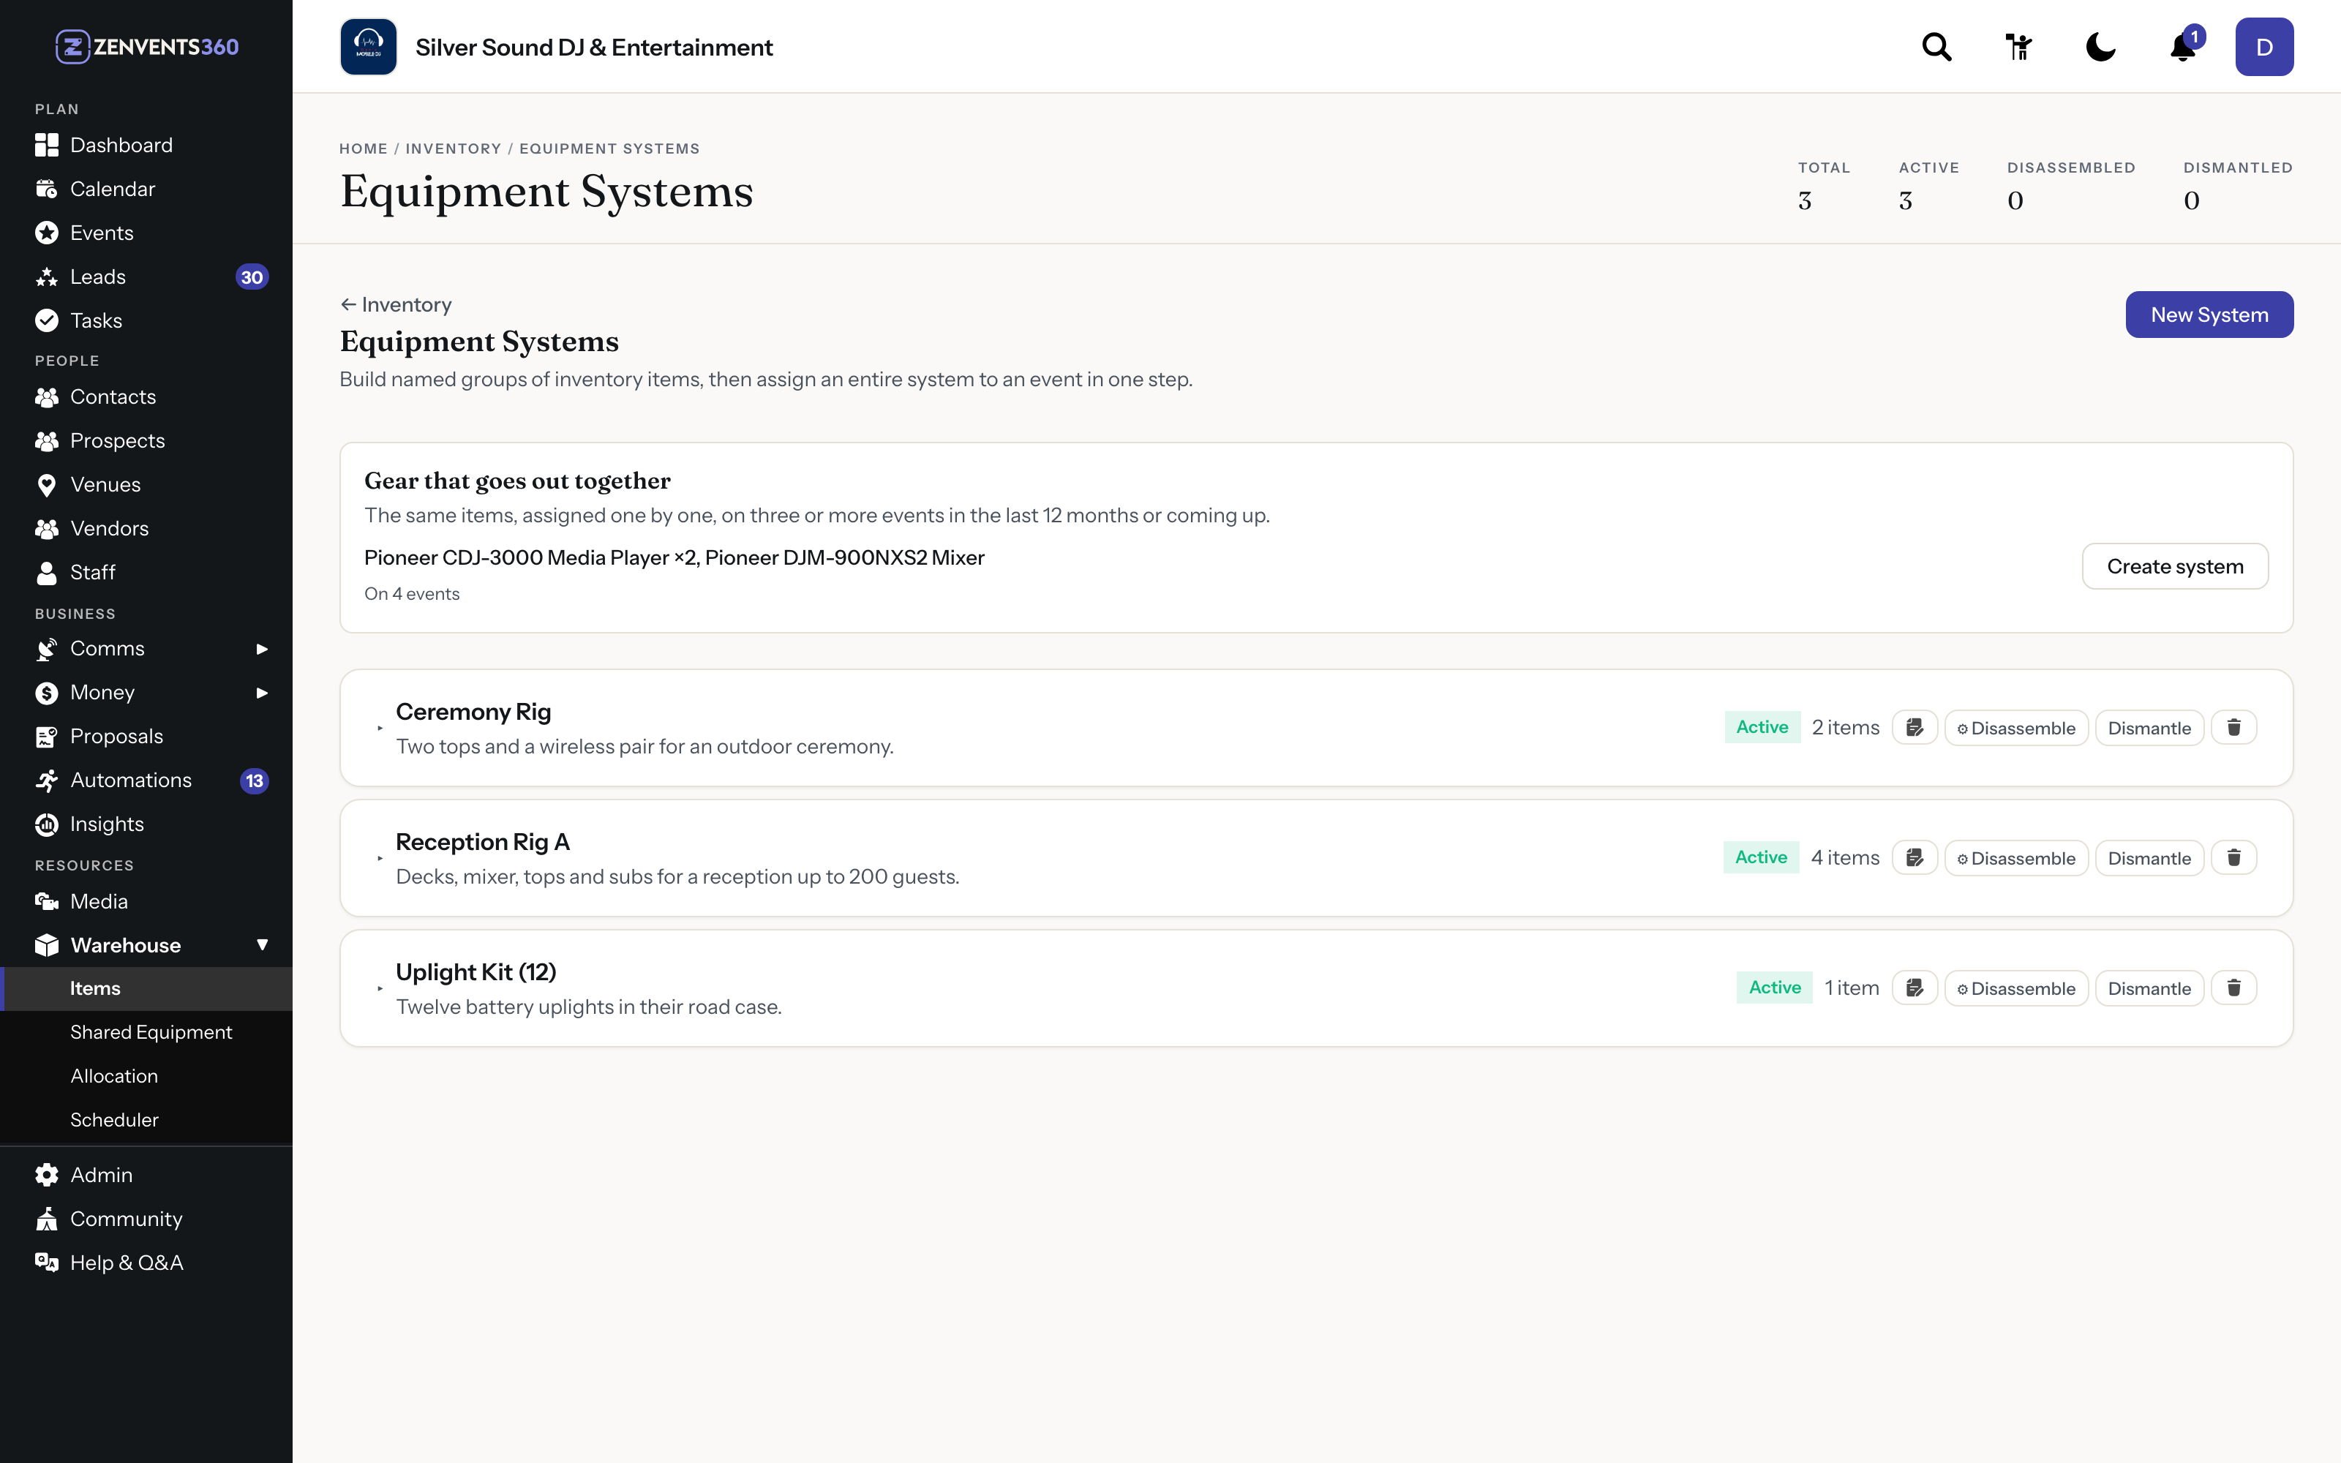Expand the Comms submenu arrow
Screen dimensions: 2341x1463
(261, 650)
